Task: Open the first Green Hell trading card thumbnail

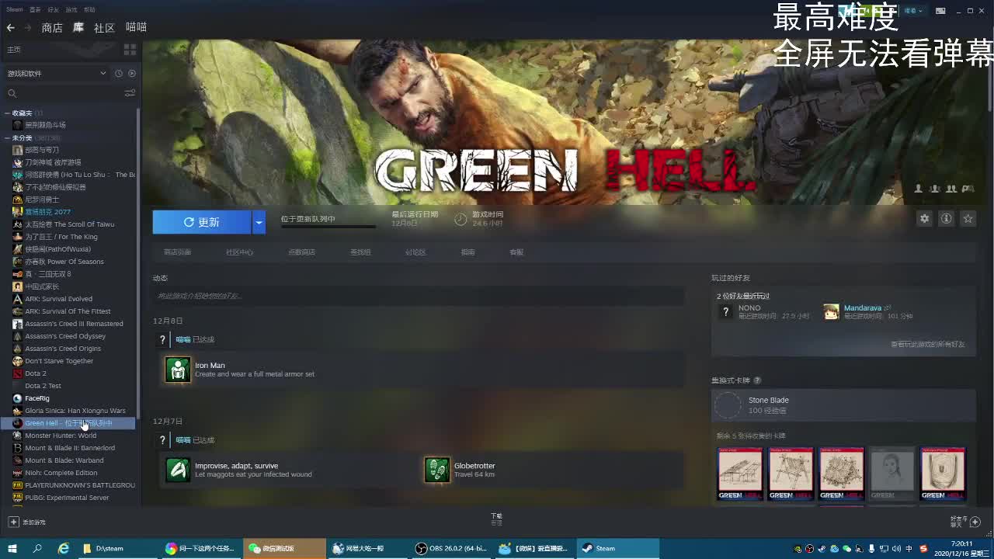Action: click(x=740, y=474)
